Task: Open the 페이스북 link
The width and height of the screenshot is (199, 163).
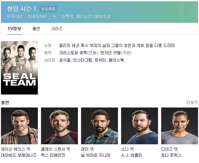Action: (x=116, y=60)
